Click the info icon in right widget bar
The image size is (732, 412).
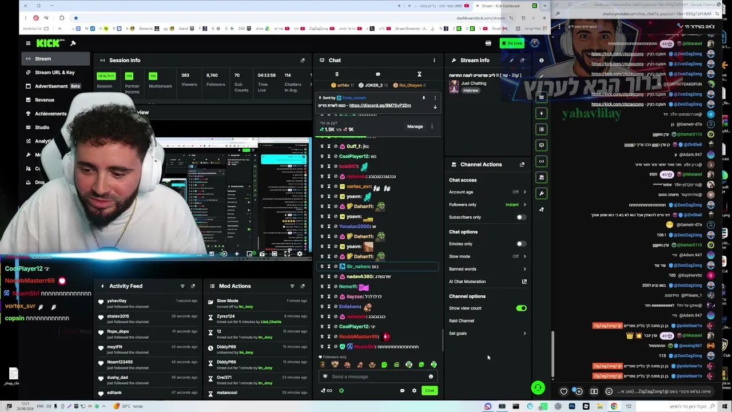click(x=541, y=60)
